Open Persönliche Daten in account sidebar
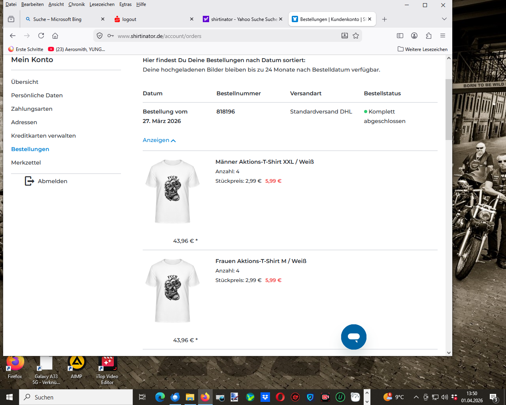 (37, 95)
